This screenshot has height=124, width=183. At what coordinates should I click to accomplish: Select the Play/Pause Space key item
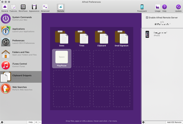pyautogui.click(x=62, y=59)
